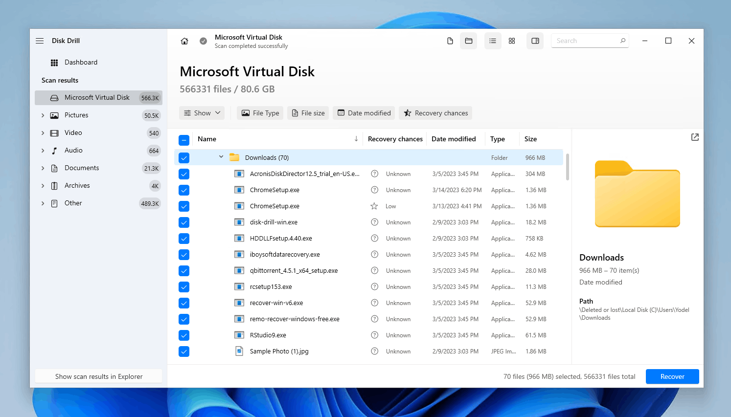Sort by the Recovery chances column header
Screen dimensions: 731x417
395,139
